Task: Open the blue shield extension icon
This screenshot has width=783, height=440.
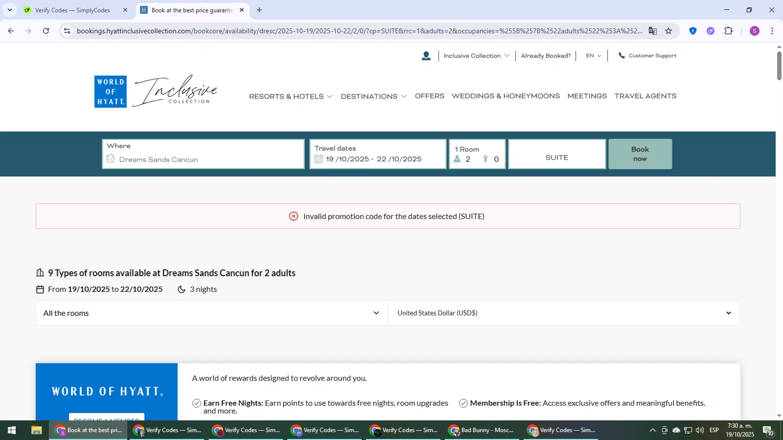Action: 693,31
